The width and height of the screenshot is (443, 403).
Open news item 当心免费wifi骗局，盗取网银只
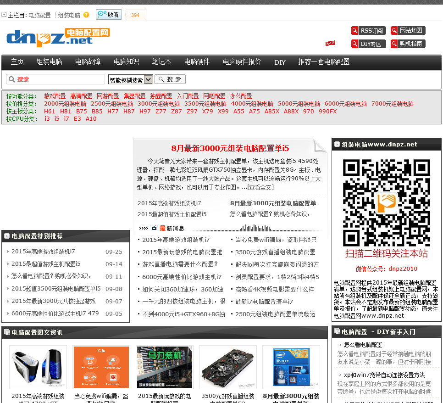pyautogui.click(x=276, y=240)
